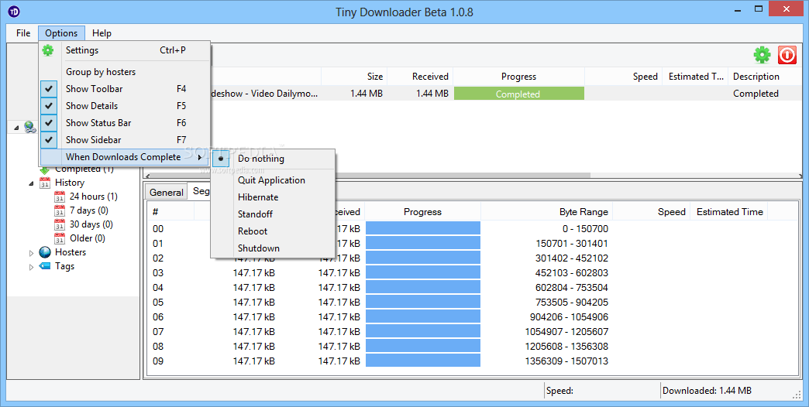This screenshot has height=407, width=809.
Task: Click byte range 452103 - 602803
Action: click(572, 272)
